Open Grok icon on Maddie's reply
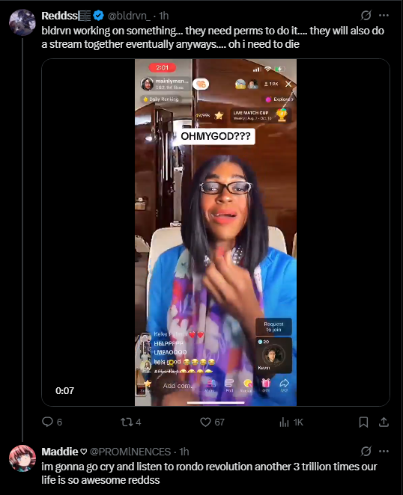The height and width of the screenshot is (495, 403). (x=366, y=452)
